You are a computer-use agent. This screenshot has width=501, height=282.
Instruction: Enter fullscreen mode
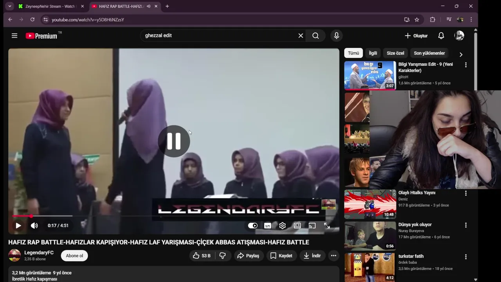point(327,226)
